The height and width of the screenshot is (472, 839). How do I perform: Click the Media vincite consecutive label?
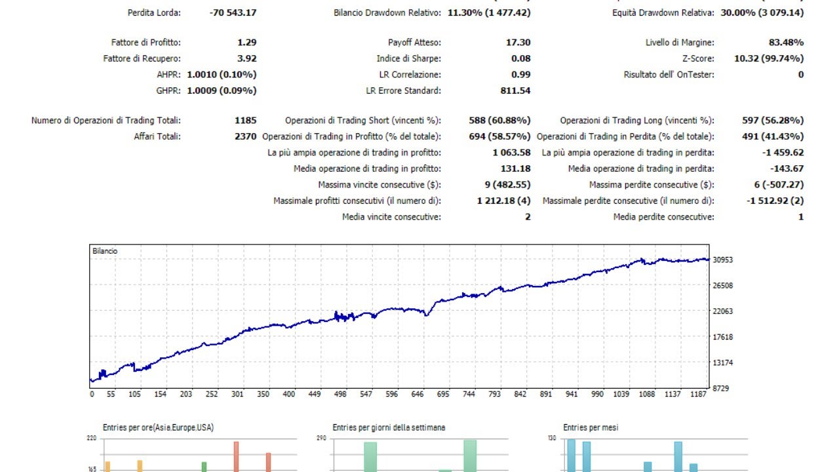click(391, 217)
